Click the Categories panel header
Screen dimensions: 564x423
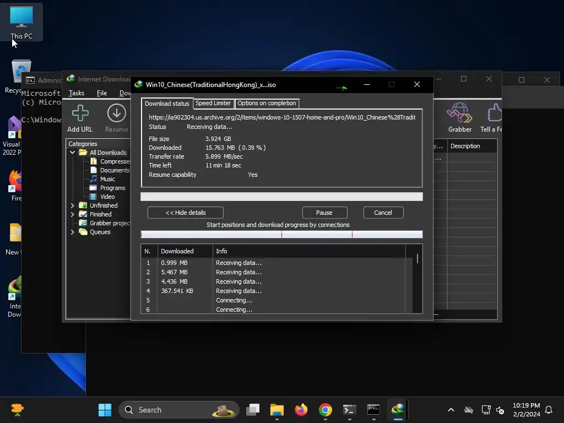tap(83, 144)
